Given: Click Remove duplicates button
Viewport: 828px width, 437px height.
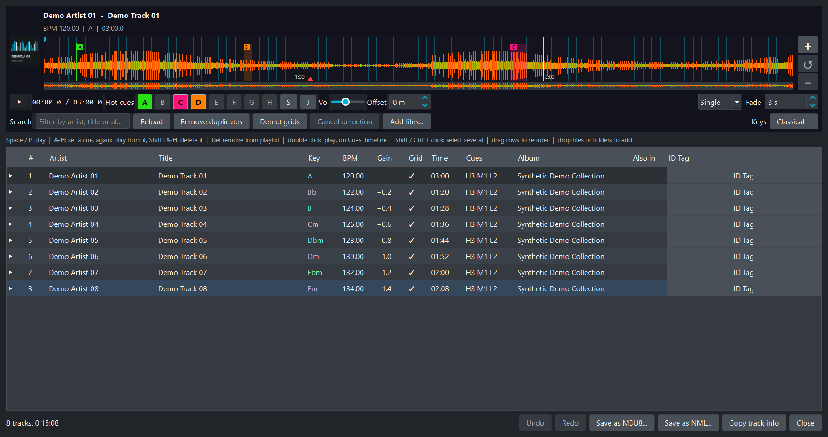Looking at the screenshot, I should [x=212, y=121].
